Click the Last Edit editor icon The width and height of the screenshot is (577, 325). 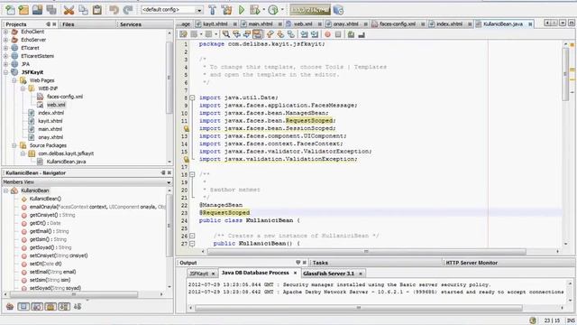[183, 34]
